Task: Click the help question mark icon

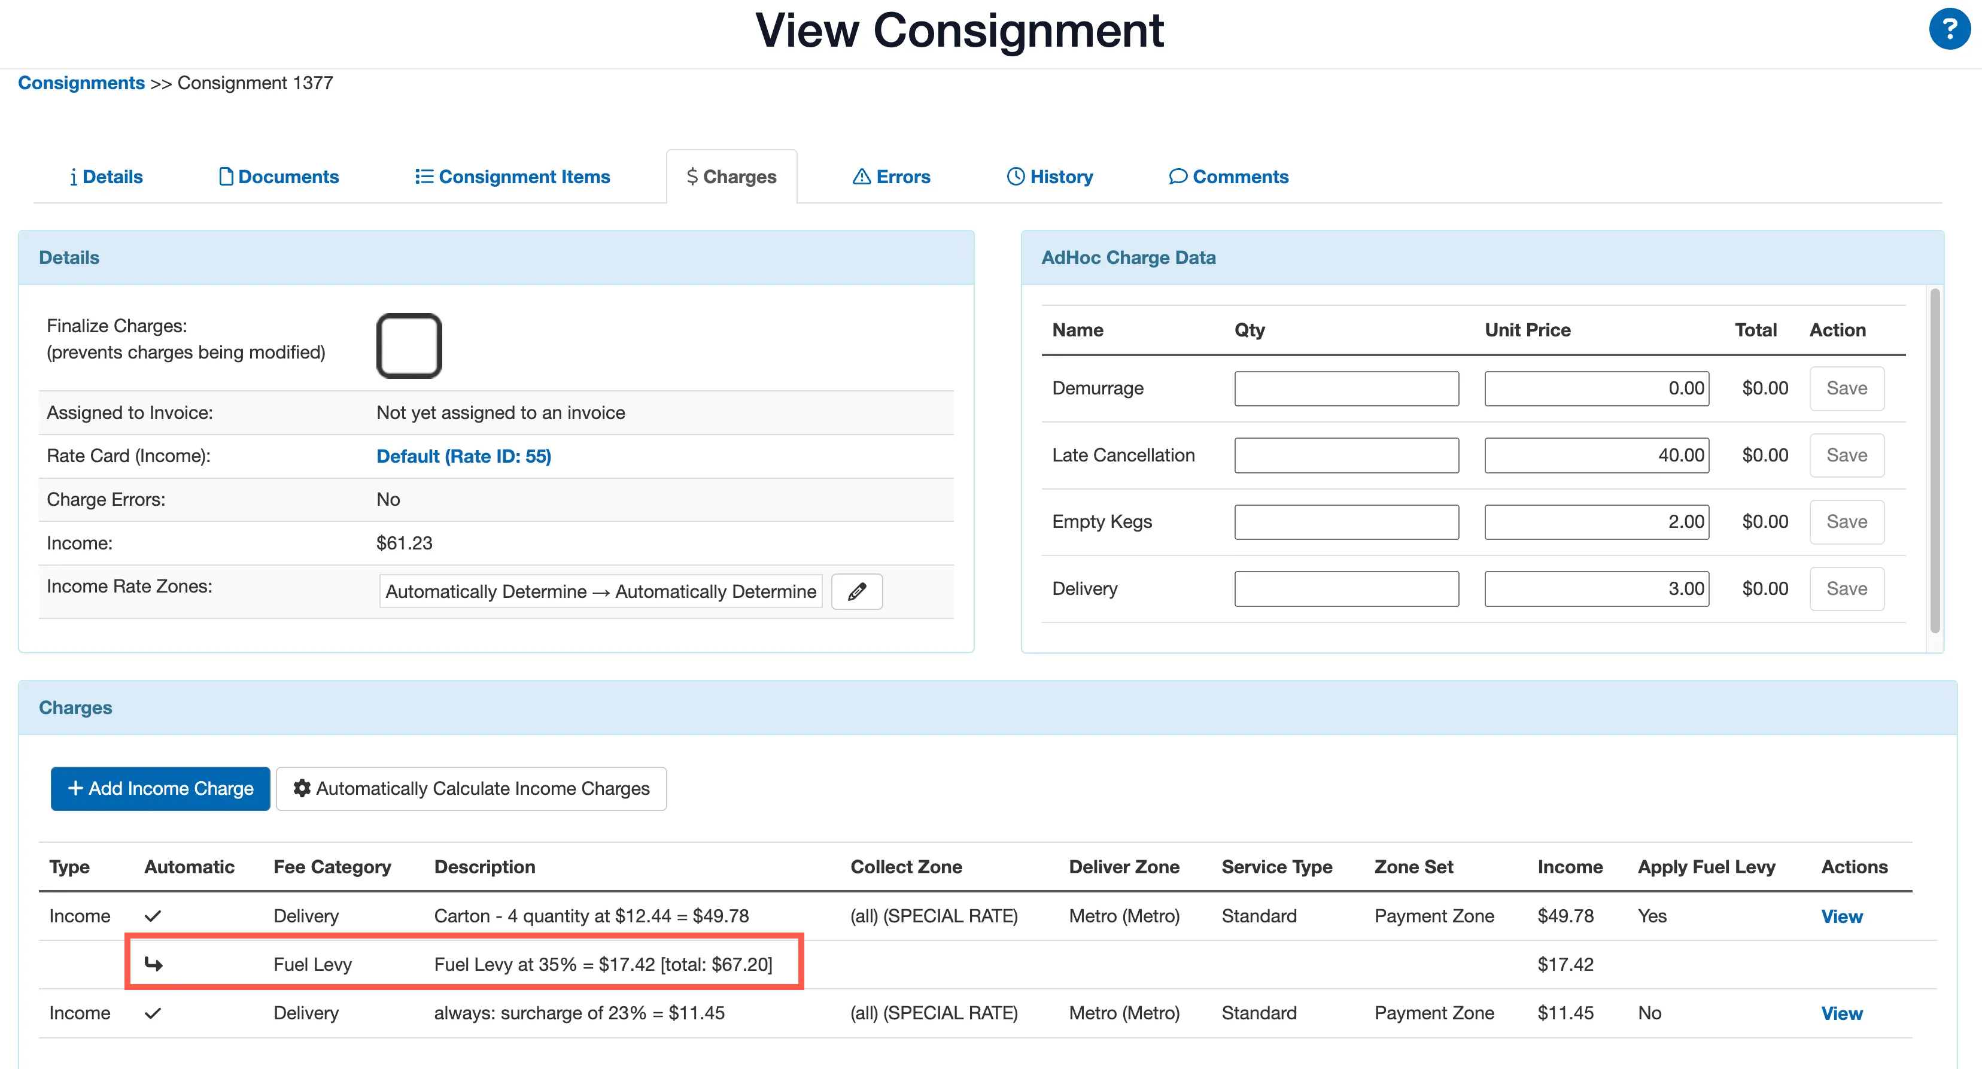Action: click(1950, 29)
